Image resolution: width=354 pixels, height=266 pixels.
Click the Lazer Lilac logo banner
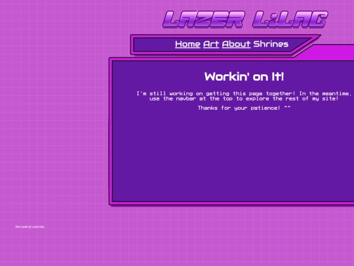(x=245, y=20)
